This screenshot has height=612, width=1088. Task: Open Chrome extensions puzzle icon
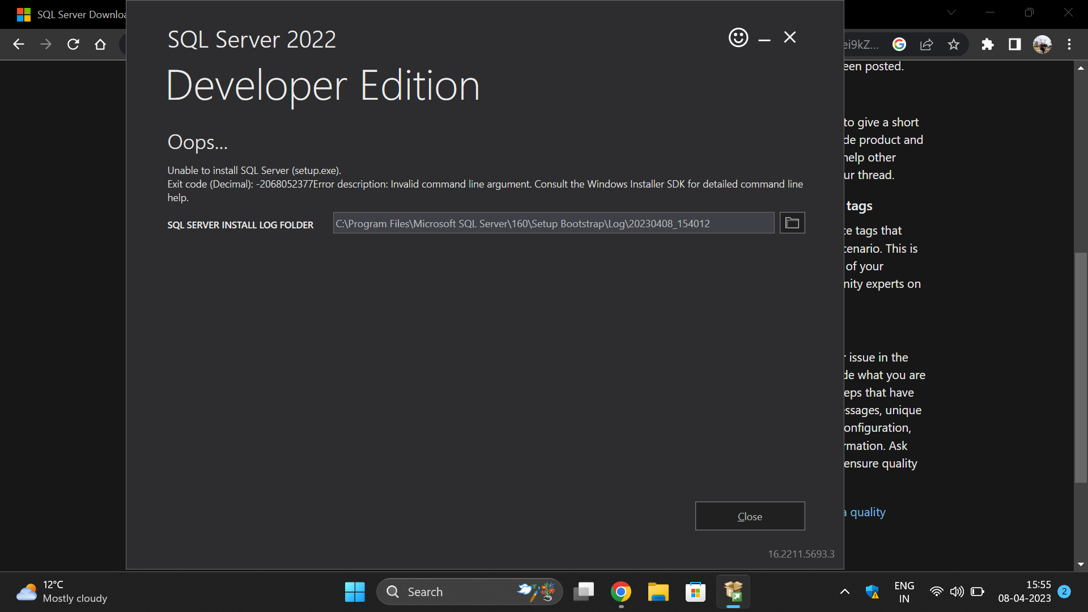point(987,44)
